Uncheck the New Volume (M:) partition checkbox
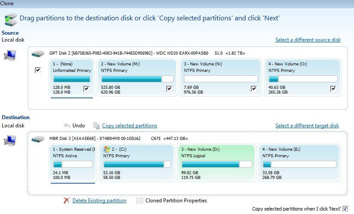The image size is (354, 214). (x=169, y=89)
